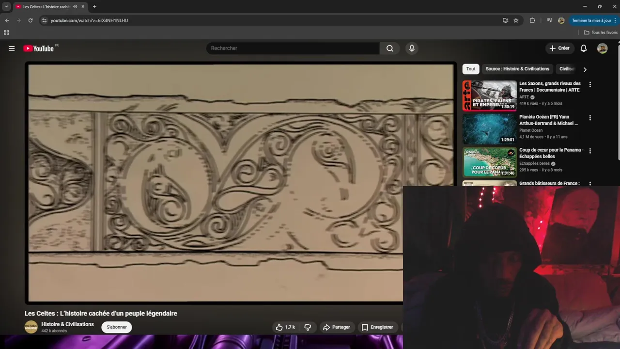The image size is (620, 349).
Task: Select the partially visible Civilisations chip
Action: point(567,69)
